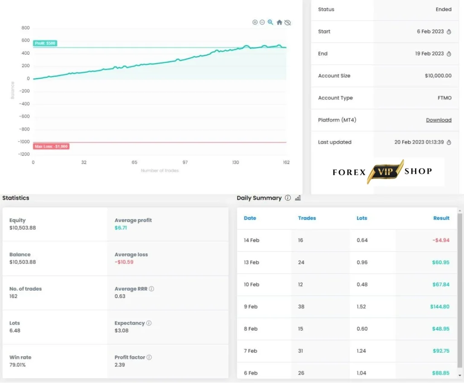
Task: Toggle chart visibility with crossed-eye icon
Action: coord(288,23)
